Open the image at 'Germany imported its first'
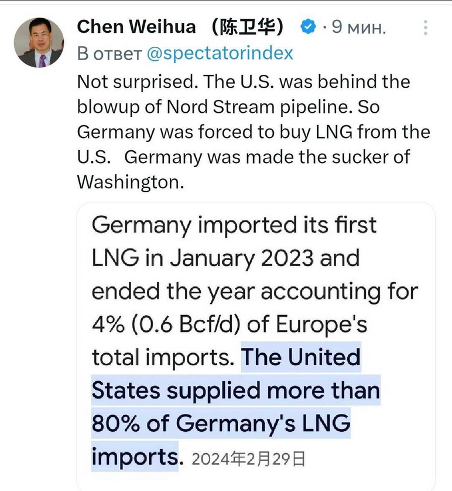The image size is (452, 491). point(234,226)
